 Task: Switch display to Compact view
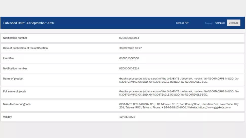[x=220, y=23]
